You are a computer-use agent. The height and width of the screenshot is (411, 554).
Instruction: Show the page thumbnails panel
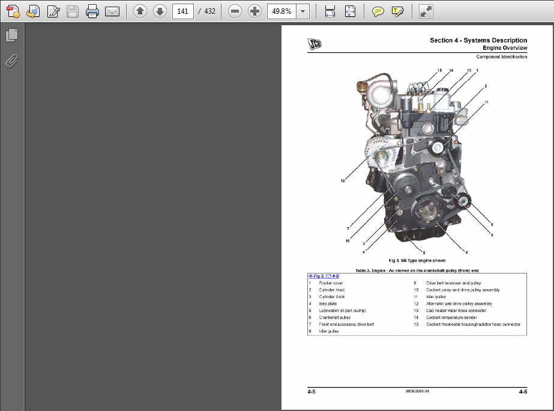click(11, 36)
